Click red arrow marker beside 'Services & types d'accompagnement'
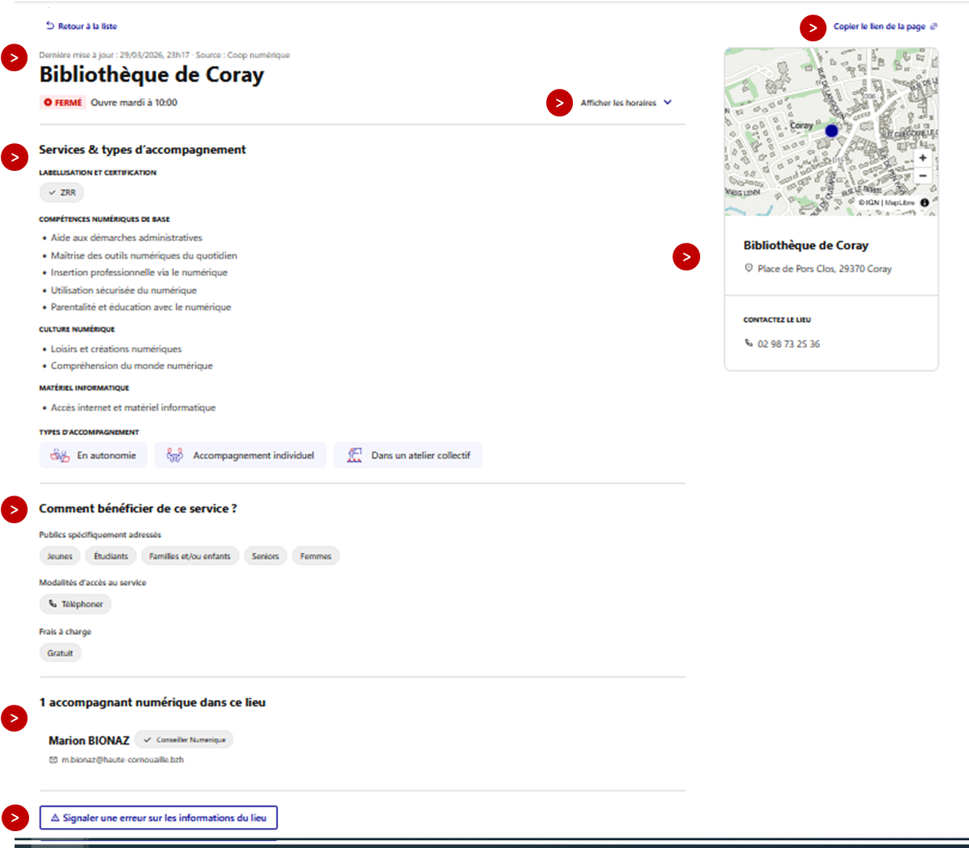Image resolution: width=969 pixels, height=848 pixels. pyautogui.click(x=15, y=157)
